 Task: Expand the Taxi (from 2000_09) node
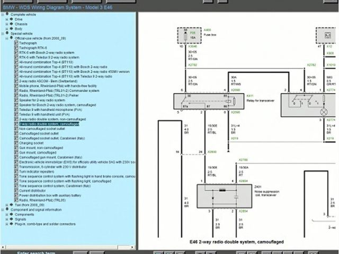pyautogui.click(x=6, y=205)
